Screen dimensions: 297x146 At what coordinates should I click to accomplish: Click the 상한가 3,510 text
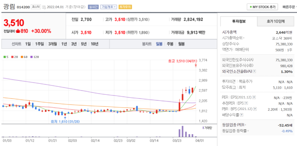pos(138,19)
